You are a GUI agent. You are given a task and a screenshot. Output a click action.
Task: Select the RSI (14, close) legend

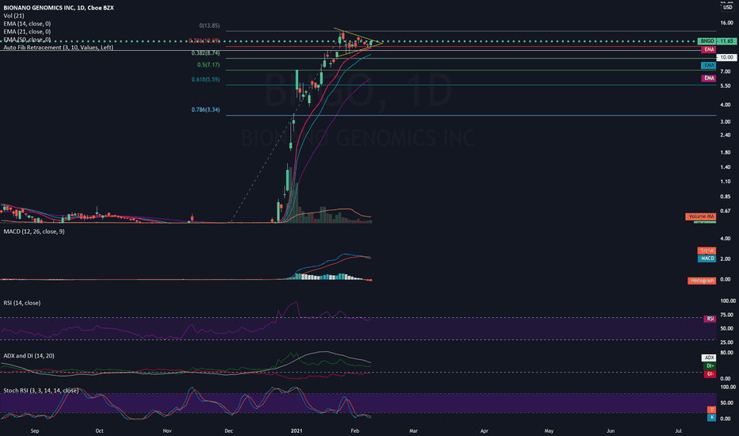[21, 303]
